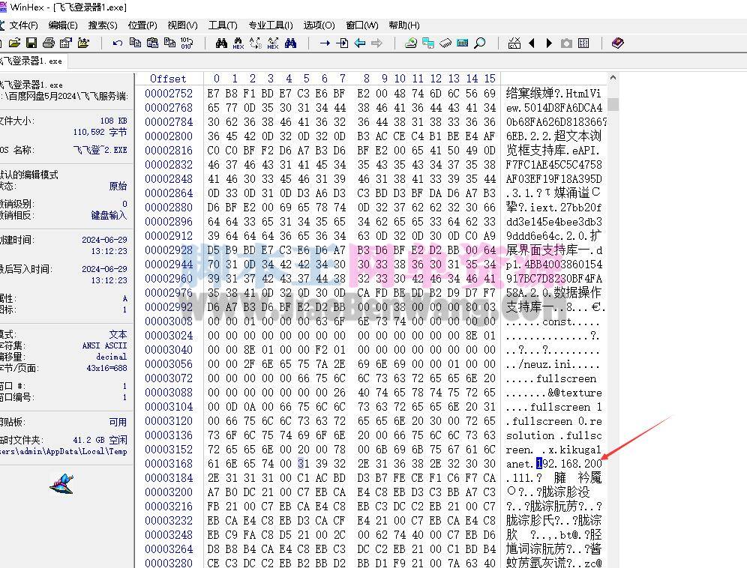The image size is (747, 568).
Task: Click '110,592 字节' file size value
Action: coord(100,132)
